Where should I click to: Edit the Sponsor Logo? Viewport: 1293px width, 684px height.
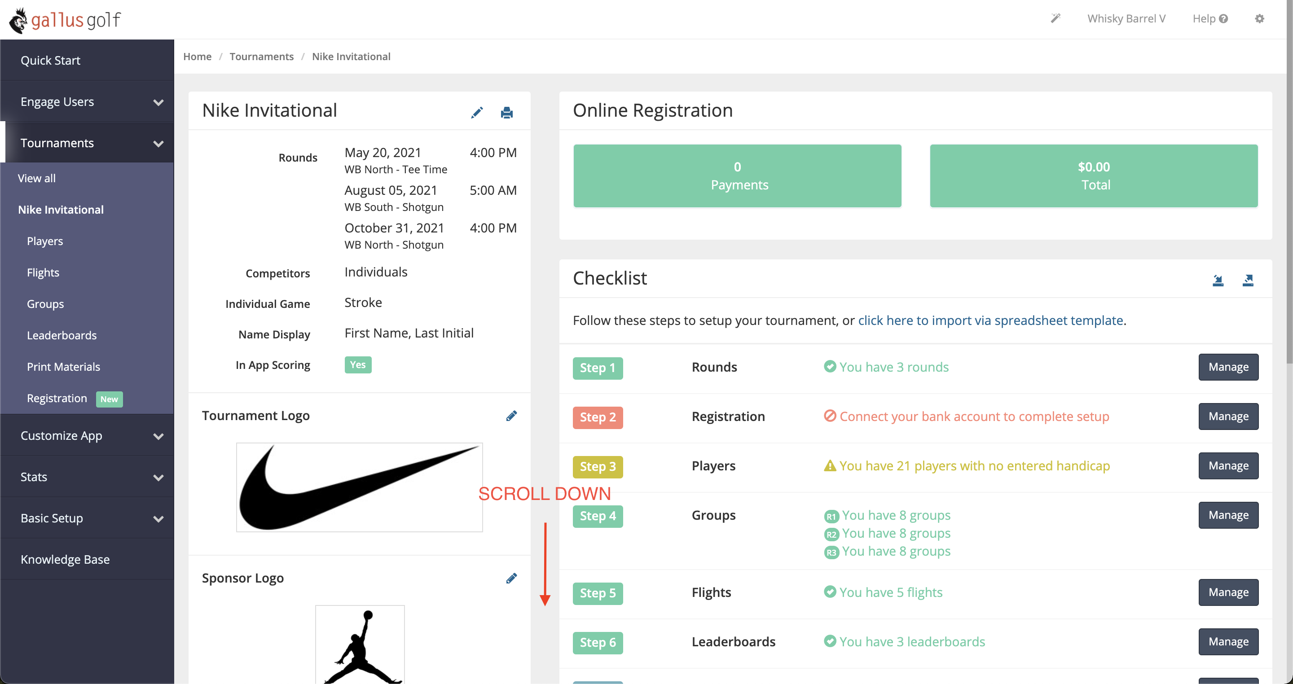click(x=511, y=578)
